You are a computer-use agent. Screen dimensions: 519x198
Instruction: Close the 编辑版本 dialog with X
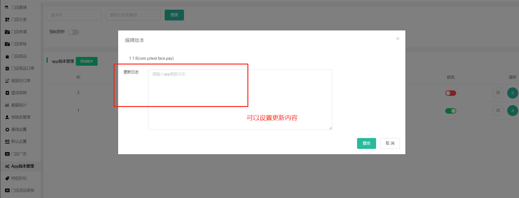398,39
